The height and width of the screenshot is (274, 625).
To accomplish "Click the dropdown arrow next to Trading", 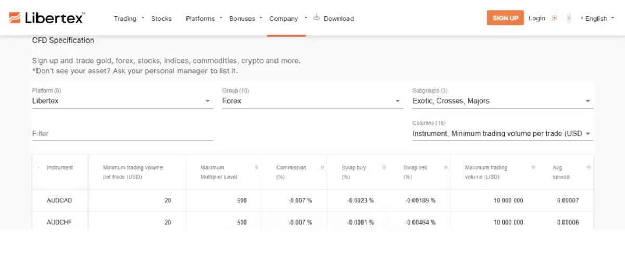I will tap(143, 17).
